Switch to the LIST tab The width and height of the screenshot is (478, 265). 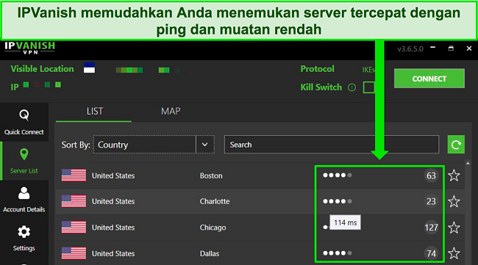95,112
